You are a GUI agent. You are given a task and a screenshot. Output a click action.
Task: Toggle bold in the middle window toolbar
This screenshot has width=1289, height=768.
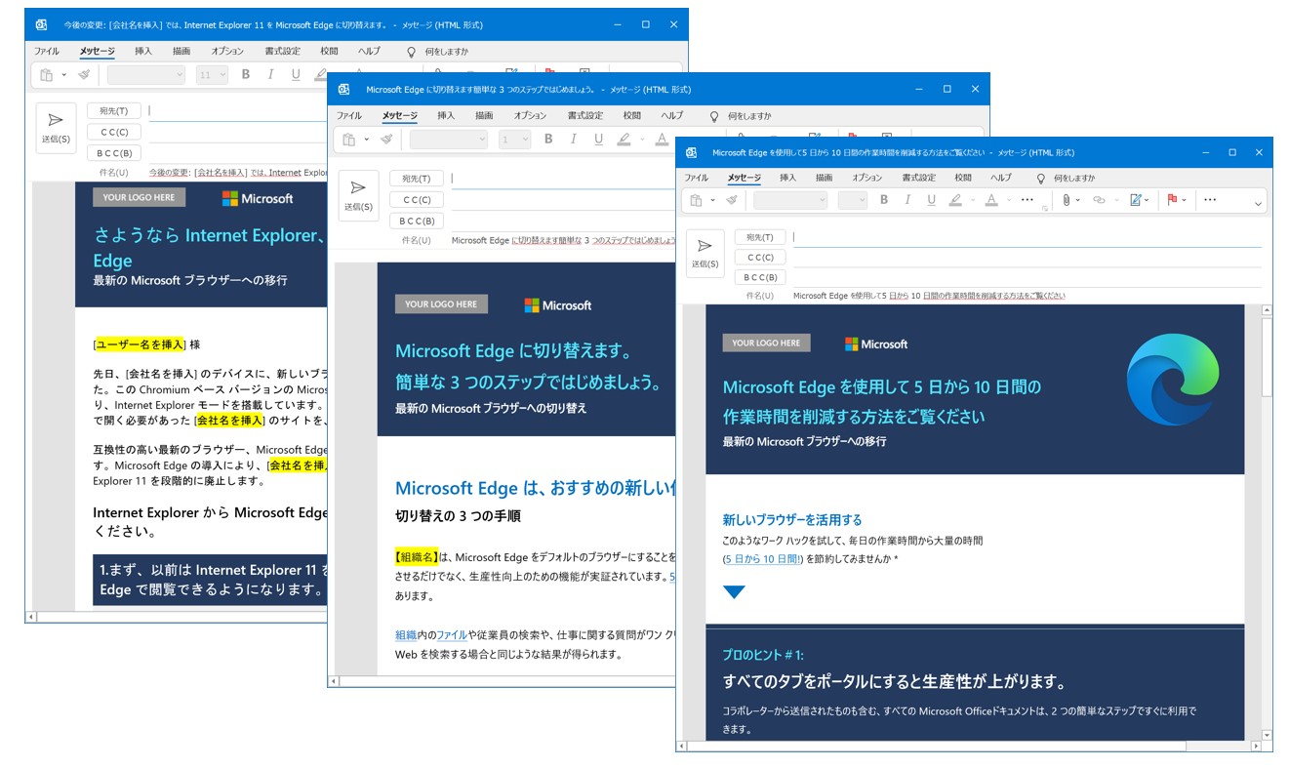548,140
